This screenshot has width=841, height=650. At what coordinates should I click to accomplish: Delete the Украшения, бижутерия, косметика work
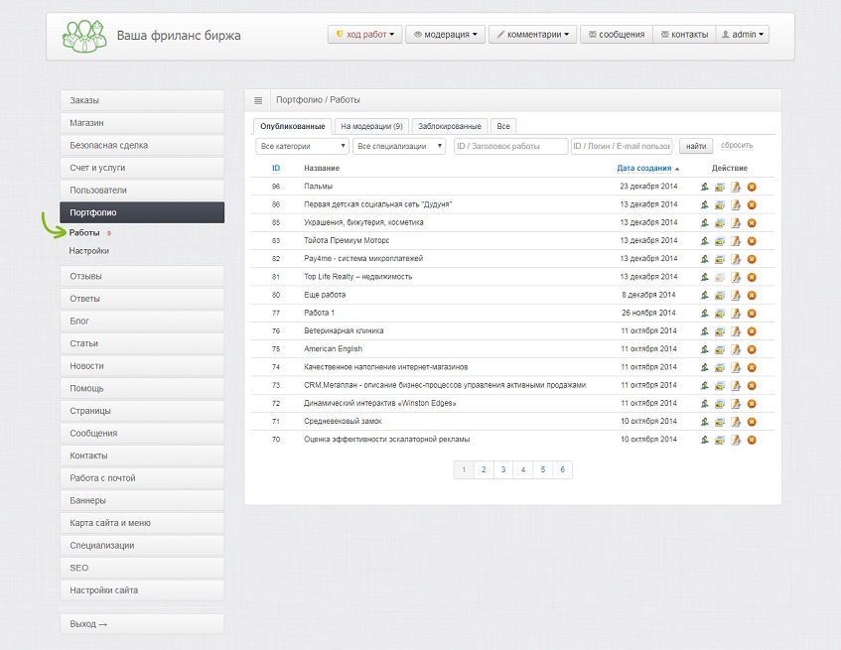point(752,222)
